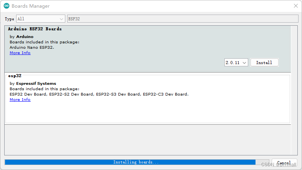The image size is (302, 170).
Task: Click the 'by Espressif Systems' author text
Action: (x=33, y=83)
